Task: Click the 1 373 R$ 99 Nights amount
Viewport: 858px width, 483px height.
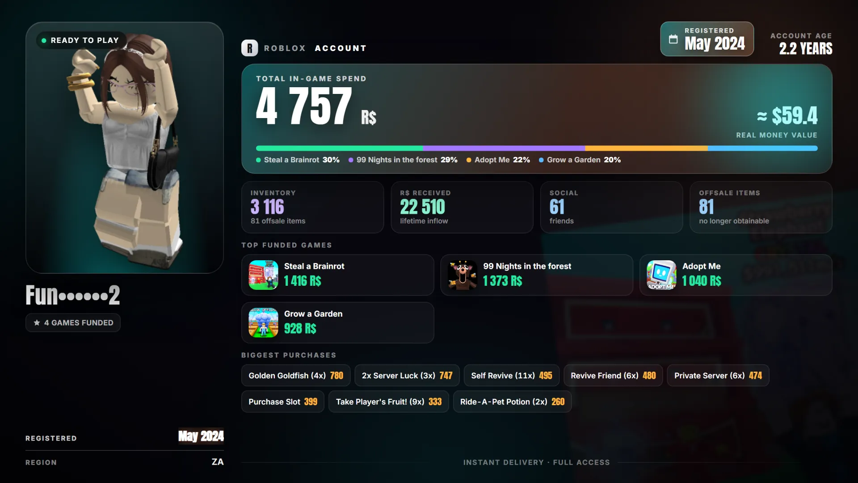Action: click(x=503, y=281)
